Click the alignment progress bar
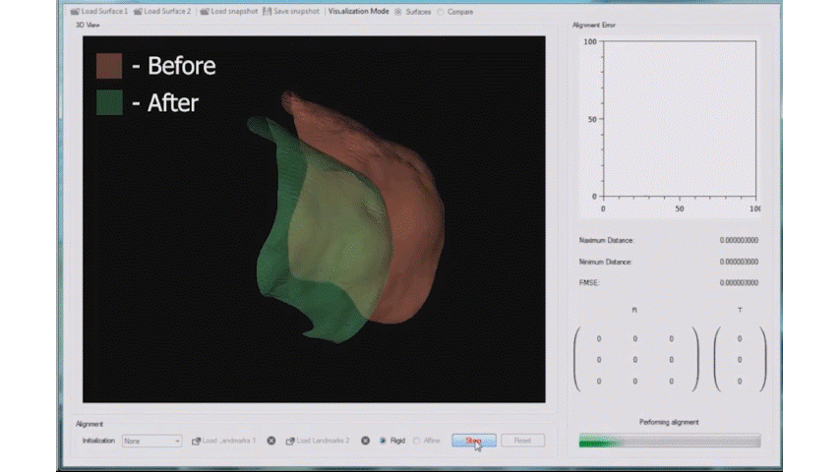The width and height of the screenshot is (839, 472). [x=670, y=441]
